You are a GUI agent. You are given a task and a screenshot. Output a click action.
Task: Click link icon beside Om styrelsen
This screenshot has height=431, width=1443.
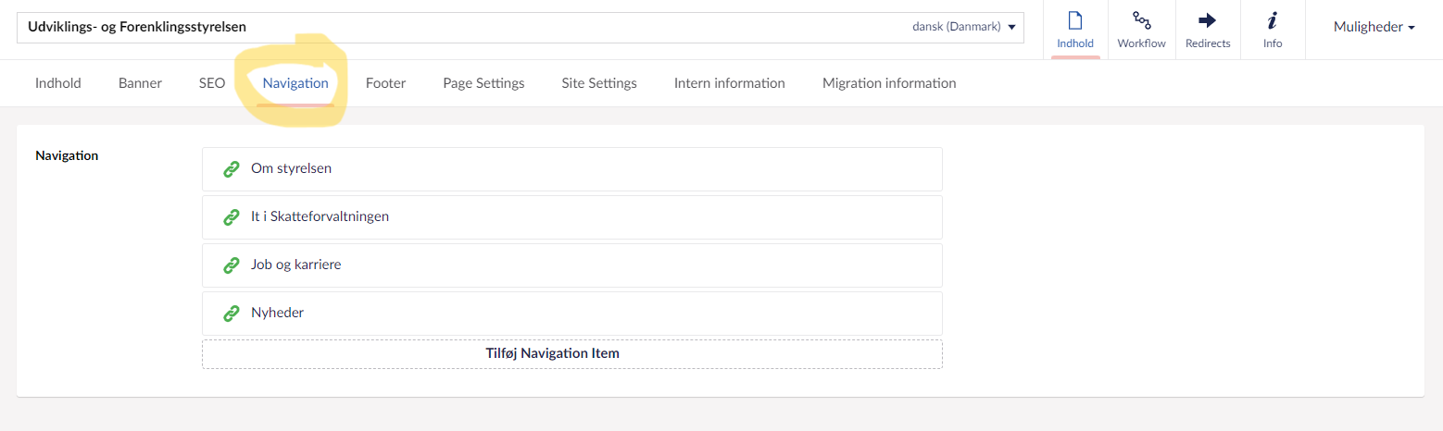pos(232,169)
